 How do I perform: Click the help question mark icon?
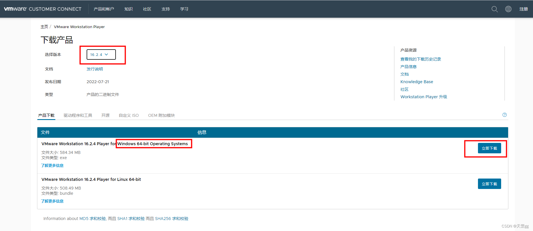click(505, 115)
